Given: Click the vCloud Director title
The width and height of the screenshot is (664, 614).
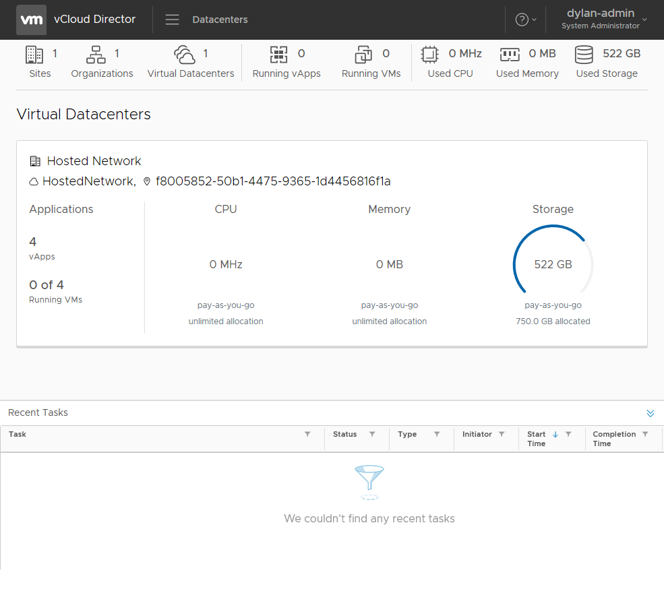Looking at the screenshot, I should (x=95, y=19).
